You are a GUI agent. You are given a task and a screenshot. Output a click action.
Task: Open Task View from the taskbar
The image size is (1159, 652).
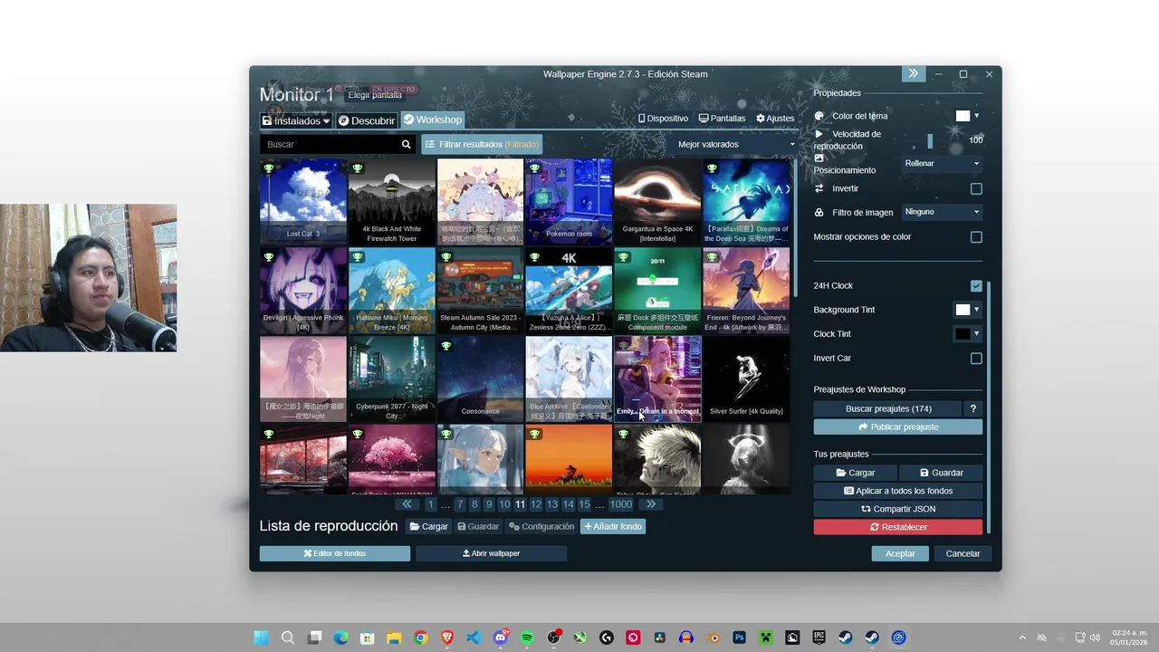[x=314, y=638]
